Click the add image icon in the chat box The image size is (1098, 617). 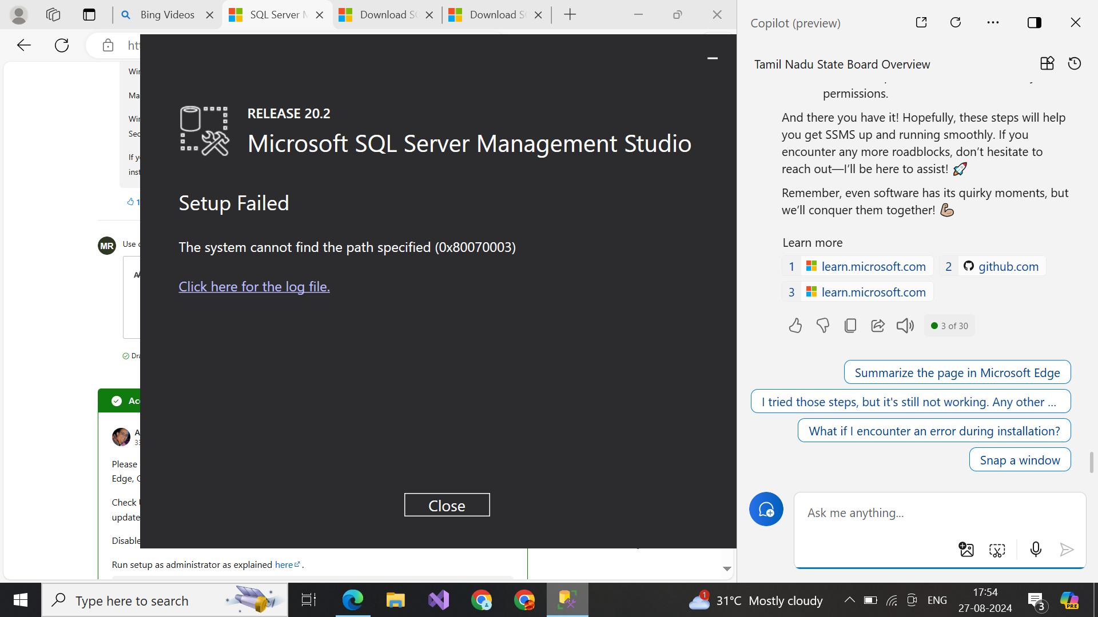966,550
